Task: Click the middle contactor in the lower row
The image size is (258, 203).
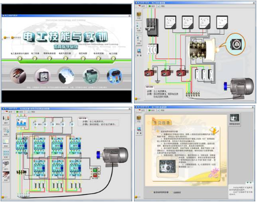Action: (57, 168)
